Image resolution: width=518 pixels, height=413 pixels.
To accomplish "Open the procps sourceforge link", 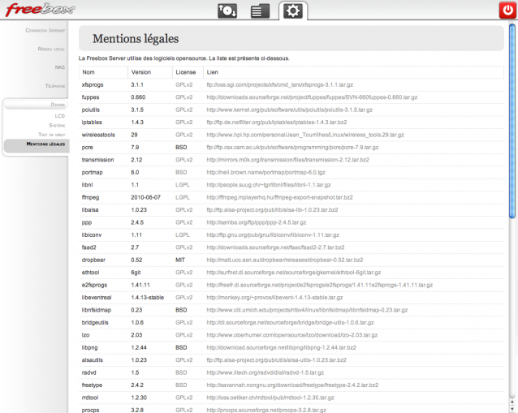I will tap(266, 411).
